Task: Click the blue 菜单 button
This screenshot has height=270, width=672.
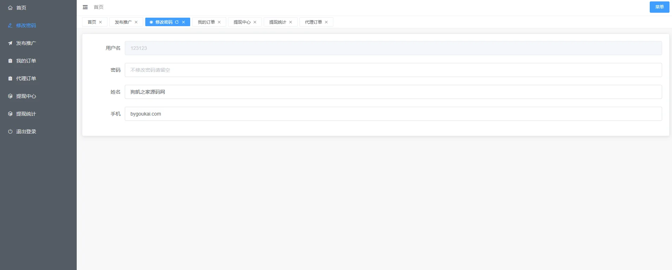Action: 659,7
